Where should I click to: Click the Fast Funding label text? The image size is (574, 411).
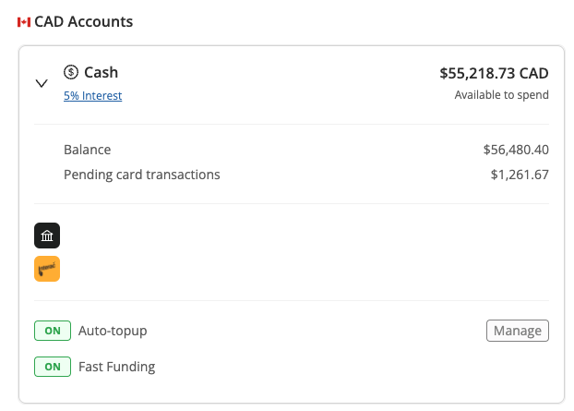pos(117,367)
